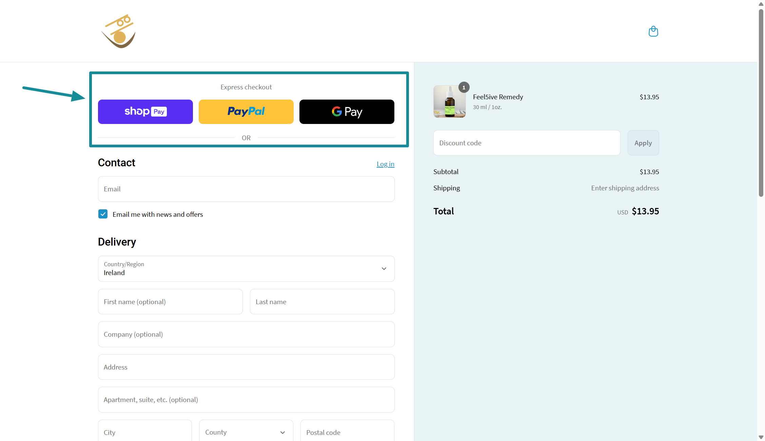Expand the County dropdown
Screen dimensions: 765x441
click(246, 432)
